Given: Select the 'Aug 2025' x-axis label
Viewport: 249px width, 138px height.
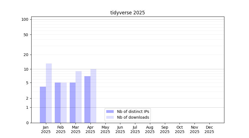Looking at the screenshot, I should pos(150,129).
